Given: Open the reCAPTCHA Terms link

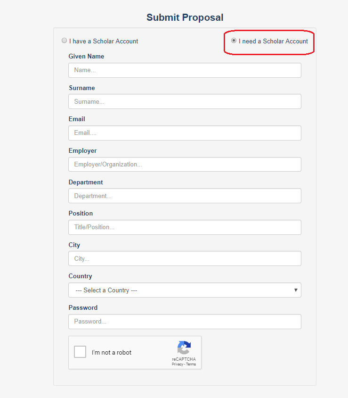Looking at the screenshot, I should coord(191,364).
